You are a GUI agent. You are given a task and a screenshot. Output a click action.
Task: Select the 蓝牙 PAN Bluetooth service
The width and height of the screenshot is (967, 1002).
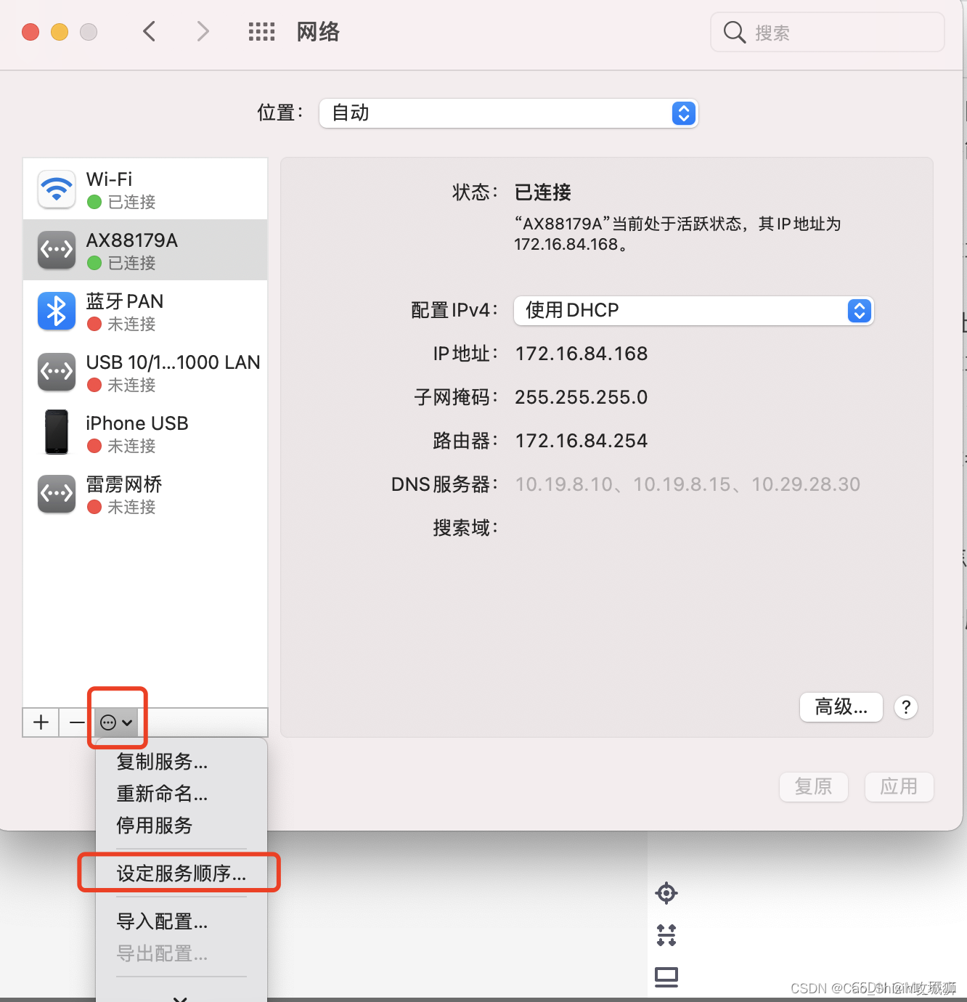click(145, 311)
